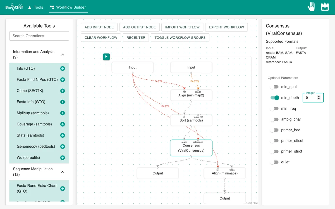Collapse Sequence Manipulation group
Viewport: 335px width, 209px height.
63,172
